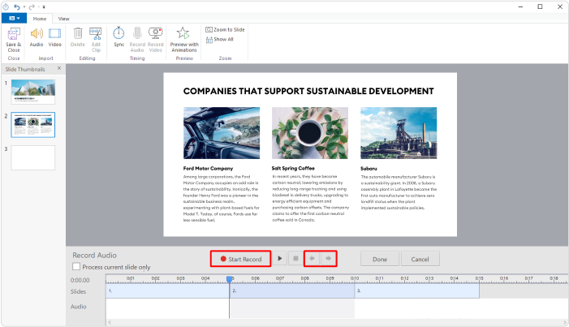The image size is (569, 327).
Task: Select slide 1 thumbnail
Action: point(33,92)
